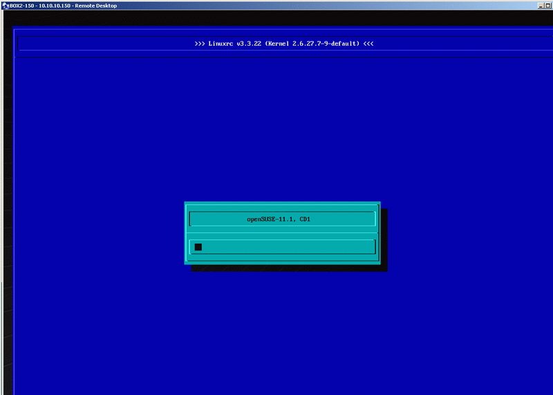This screenshot has width=553, height=395.
Task: Click the Linuxrc v3.3.22 header text
Action: (284, 44)
